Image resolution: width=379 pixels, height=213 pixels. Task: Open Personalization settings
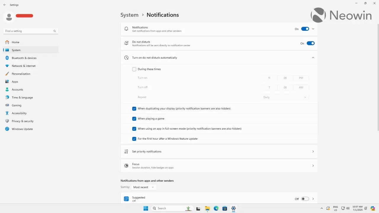click(31, 74)
